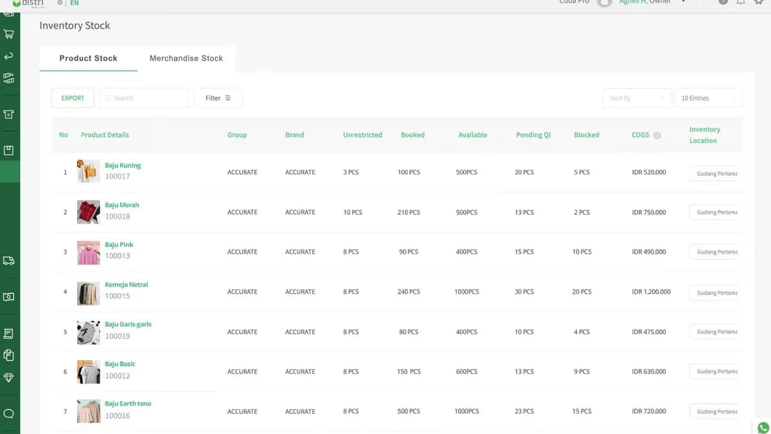This screenshot has height=434, width=771.
Task: Open the receipt sidebar icon
Action: coord(9,334)
